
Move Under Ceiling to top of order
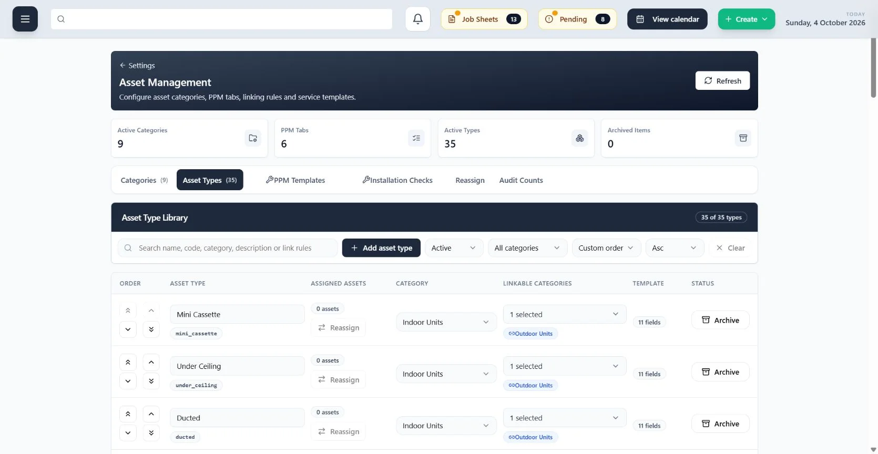click(128, 362)
